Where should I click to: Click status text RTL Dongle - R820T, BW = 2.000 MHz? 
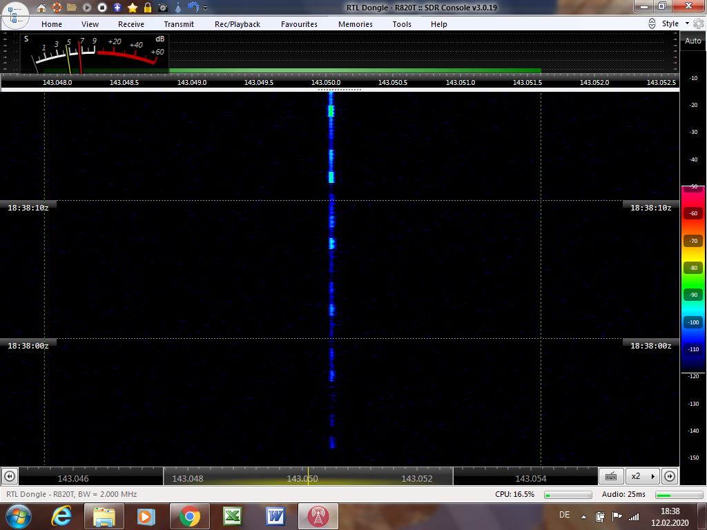pos(72,494)
